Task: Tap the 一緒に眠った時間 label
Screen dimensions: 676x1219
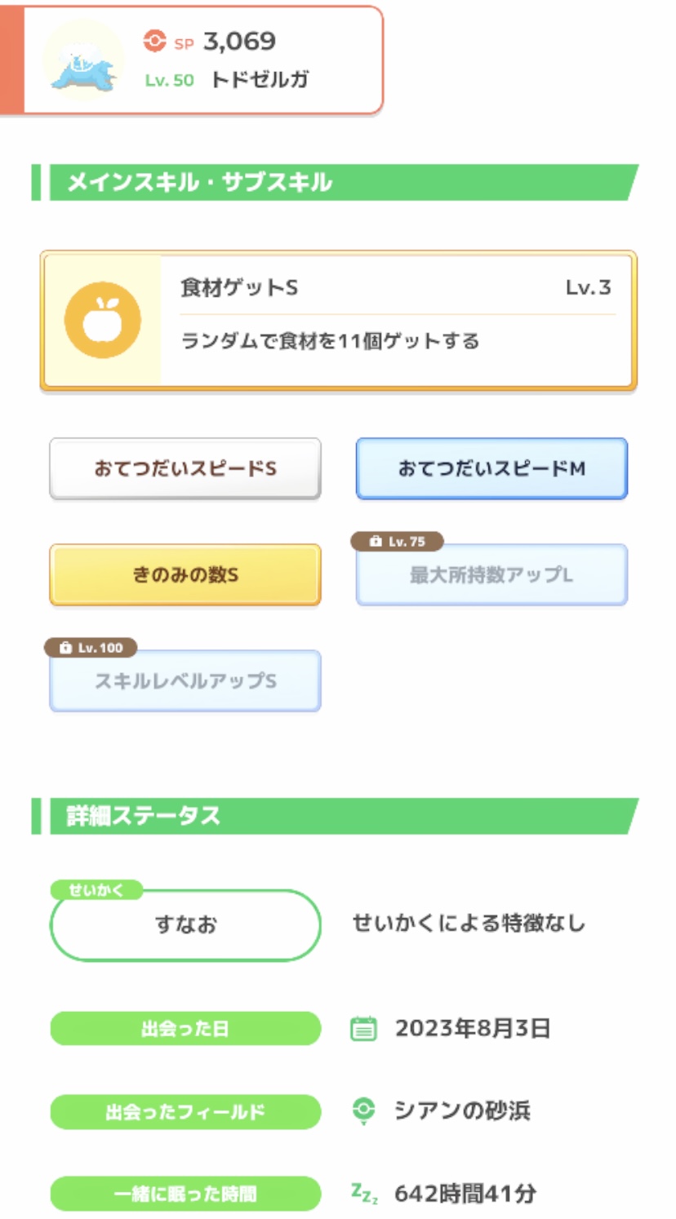Action: point(185,1194)
